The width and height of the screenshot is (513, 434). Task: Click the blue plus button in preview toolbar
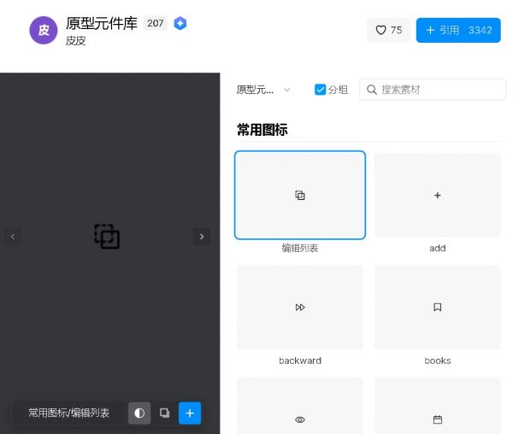[190, 413]
